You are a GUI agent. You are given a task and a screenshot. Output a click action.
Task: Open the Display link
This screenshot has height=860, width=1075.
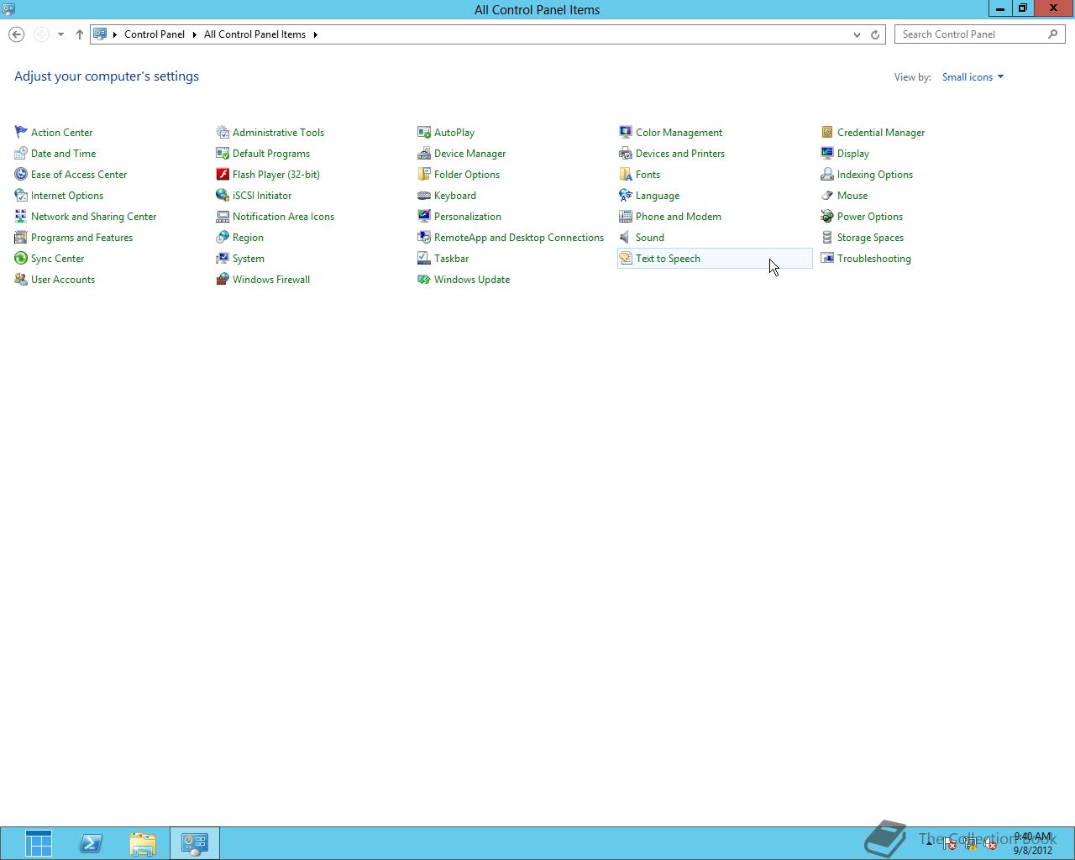pos(853,154)
